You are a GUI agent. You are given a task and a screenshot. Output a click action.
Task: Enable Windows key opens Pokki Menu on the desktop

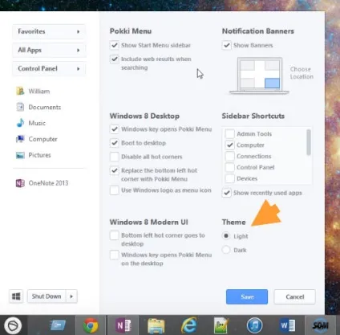click(115, 255)
